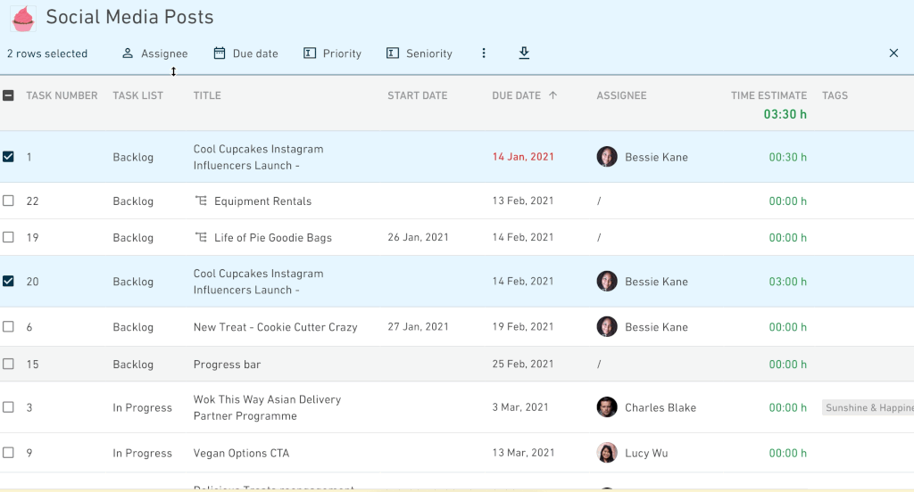Image resolution: width=914 pixels, height=492 pixels.
Task: Sort by the Task Number column header
Action: [x=62, y=95]
